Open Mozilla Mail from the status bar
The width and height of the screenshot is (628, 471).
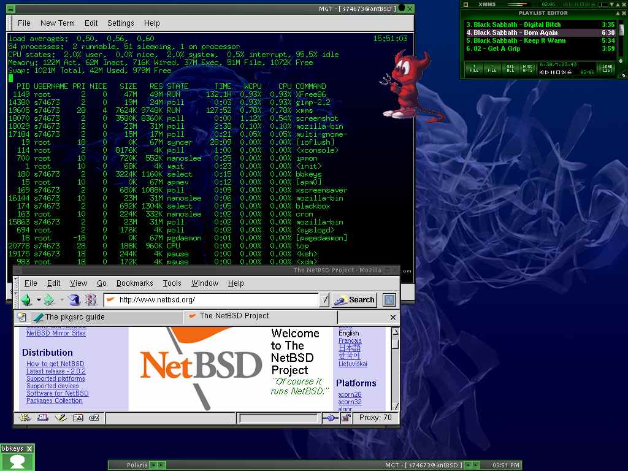pos(42,418)
